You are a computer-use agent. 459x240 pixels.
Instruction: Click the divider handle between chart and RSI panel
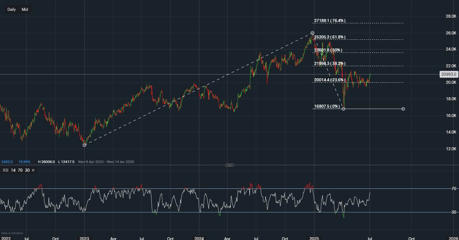[x=229, y=165]
